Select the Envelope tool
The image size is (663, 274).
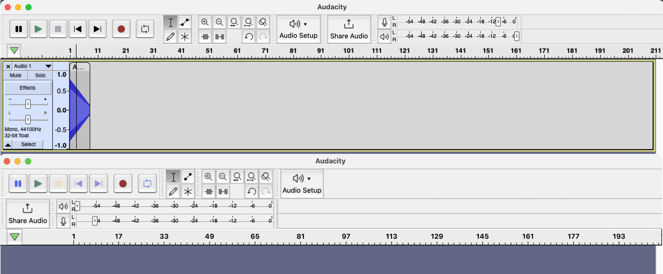click(x=185, y=22)
